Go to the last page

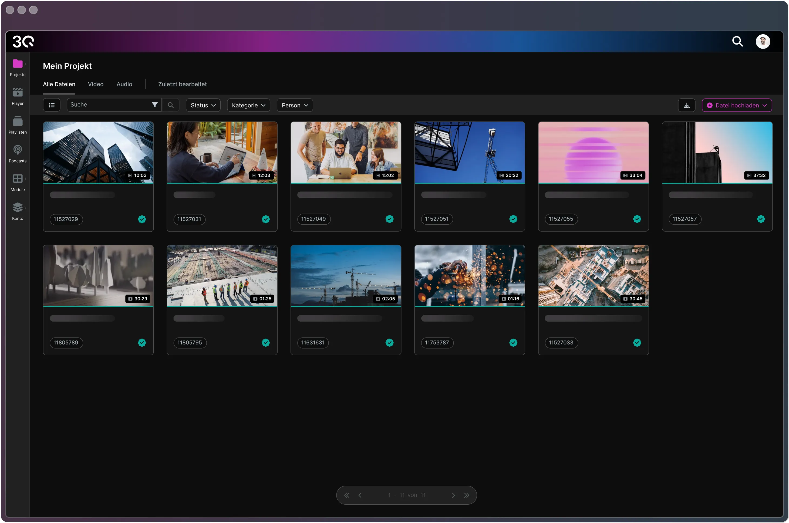467,495
